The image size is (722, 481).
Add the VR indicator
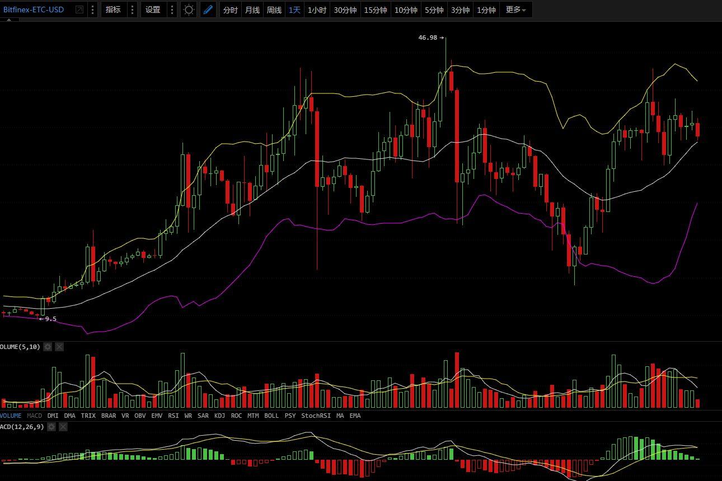coord(125,416)
